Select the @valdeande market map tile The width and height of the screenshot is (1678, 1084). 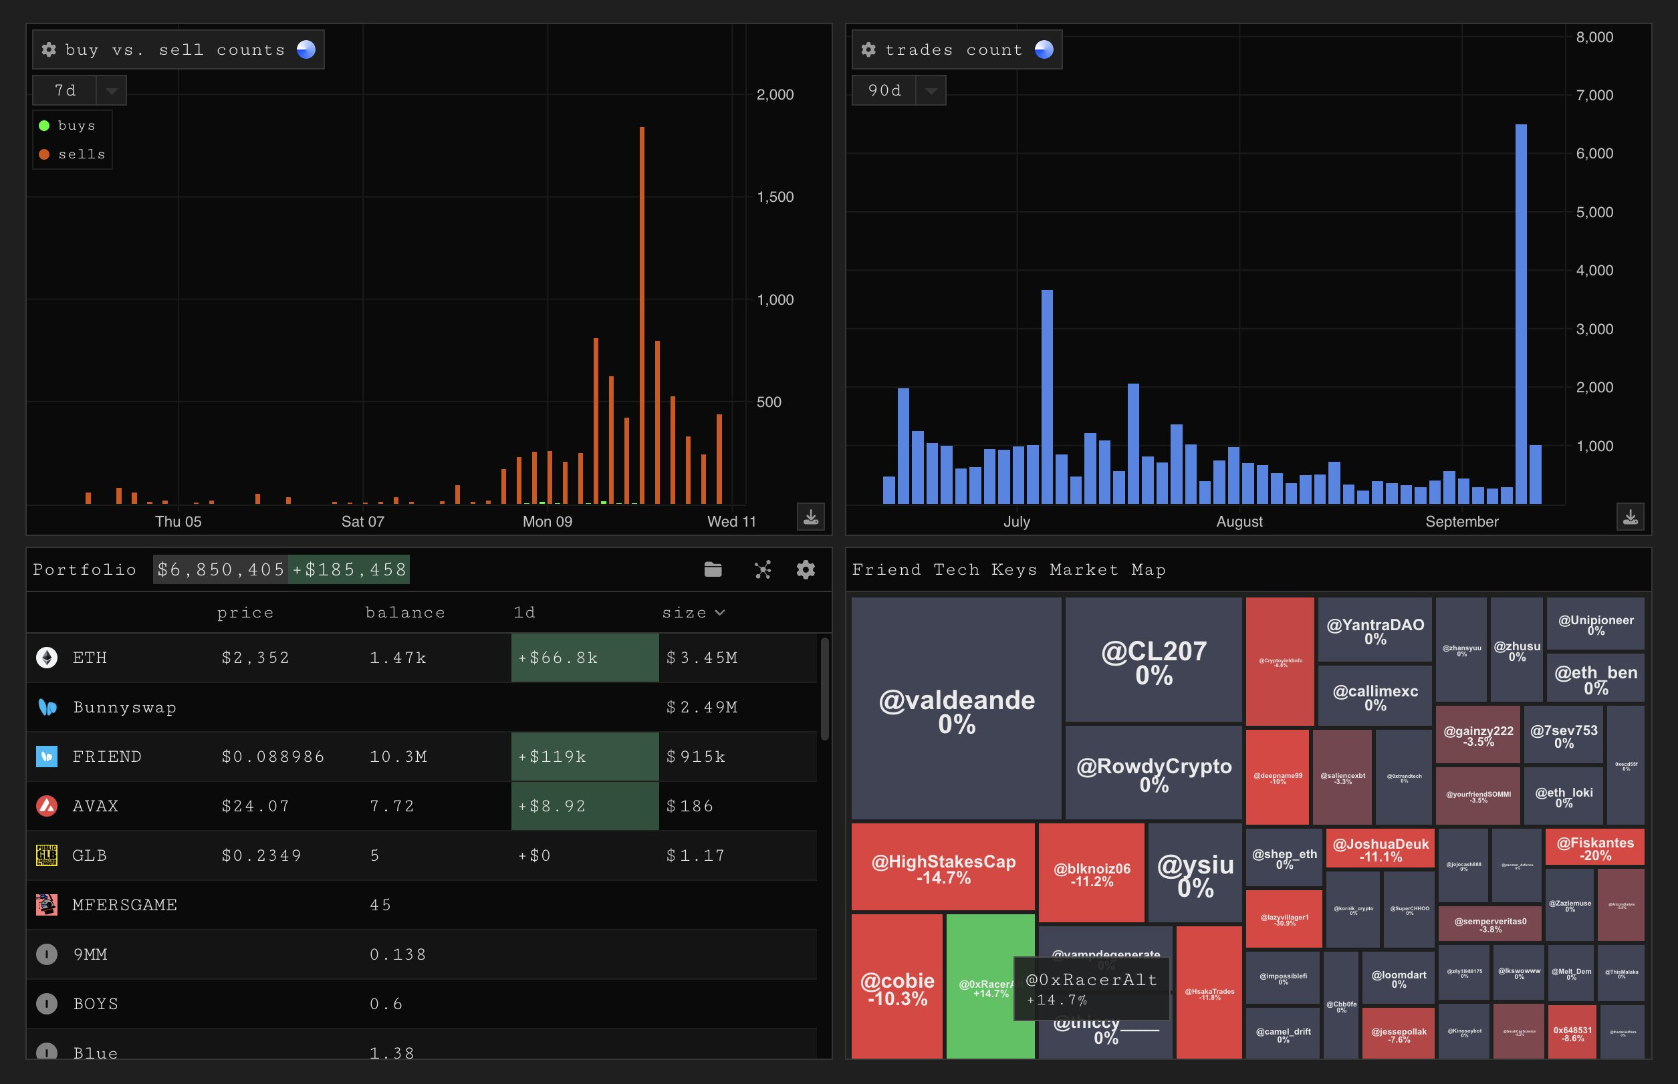coord(955,708)
